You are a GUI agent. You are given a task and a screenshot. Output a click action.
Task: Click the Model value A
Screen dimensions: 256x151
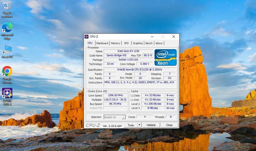pos(140,74)
